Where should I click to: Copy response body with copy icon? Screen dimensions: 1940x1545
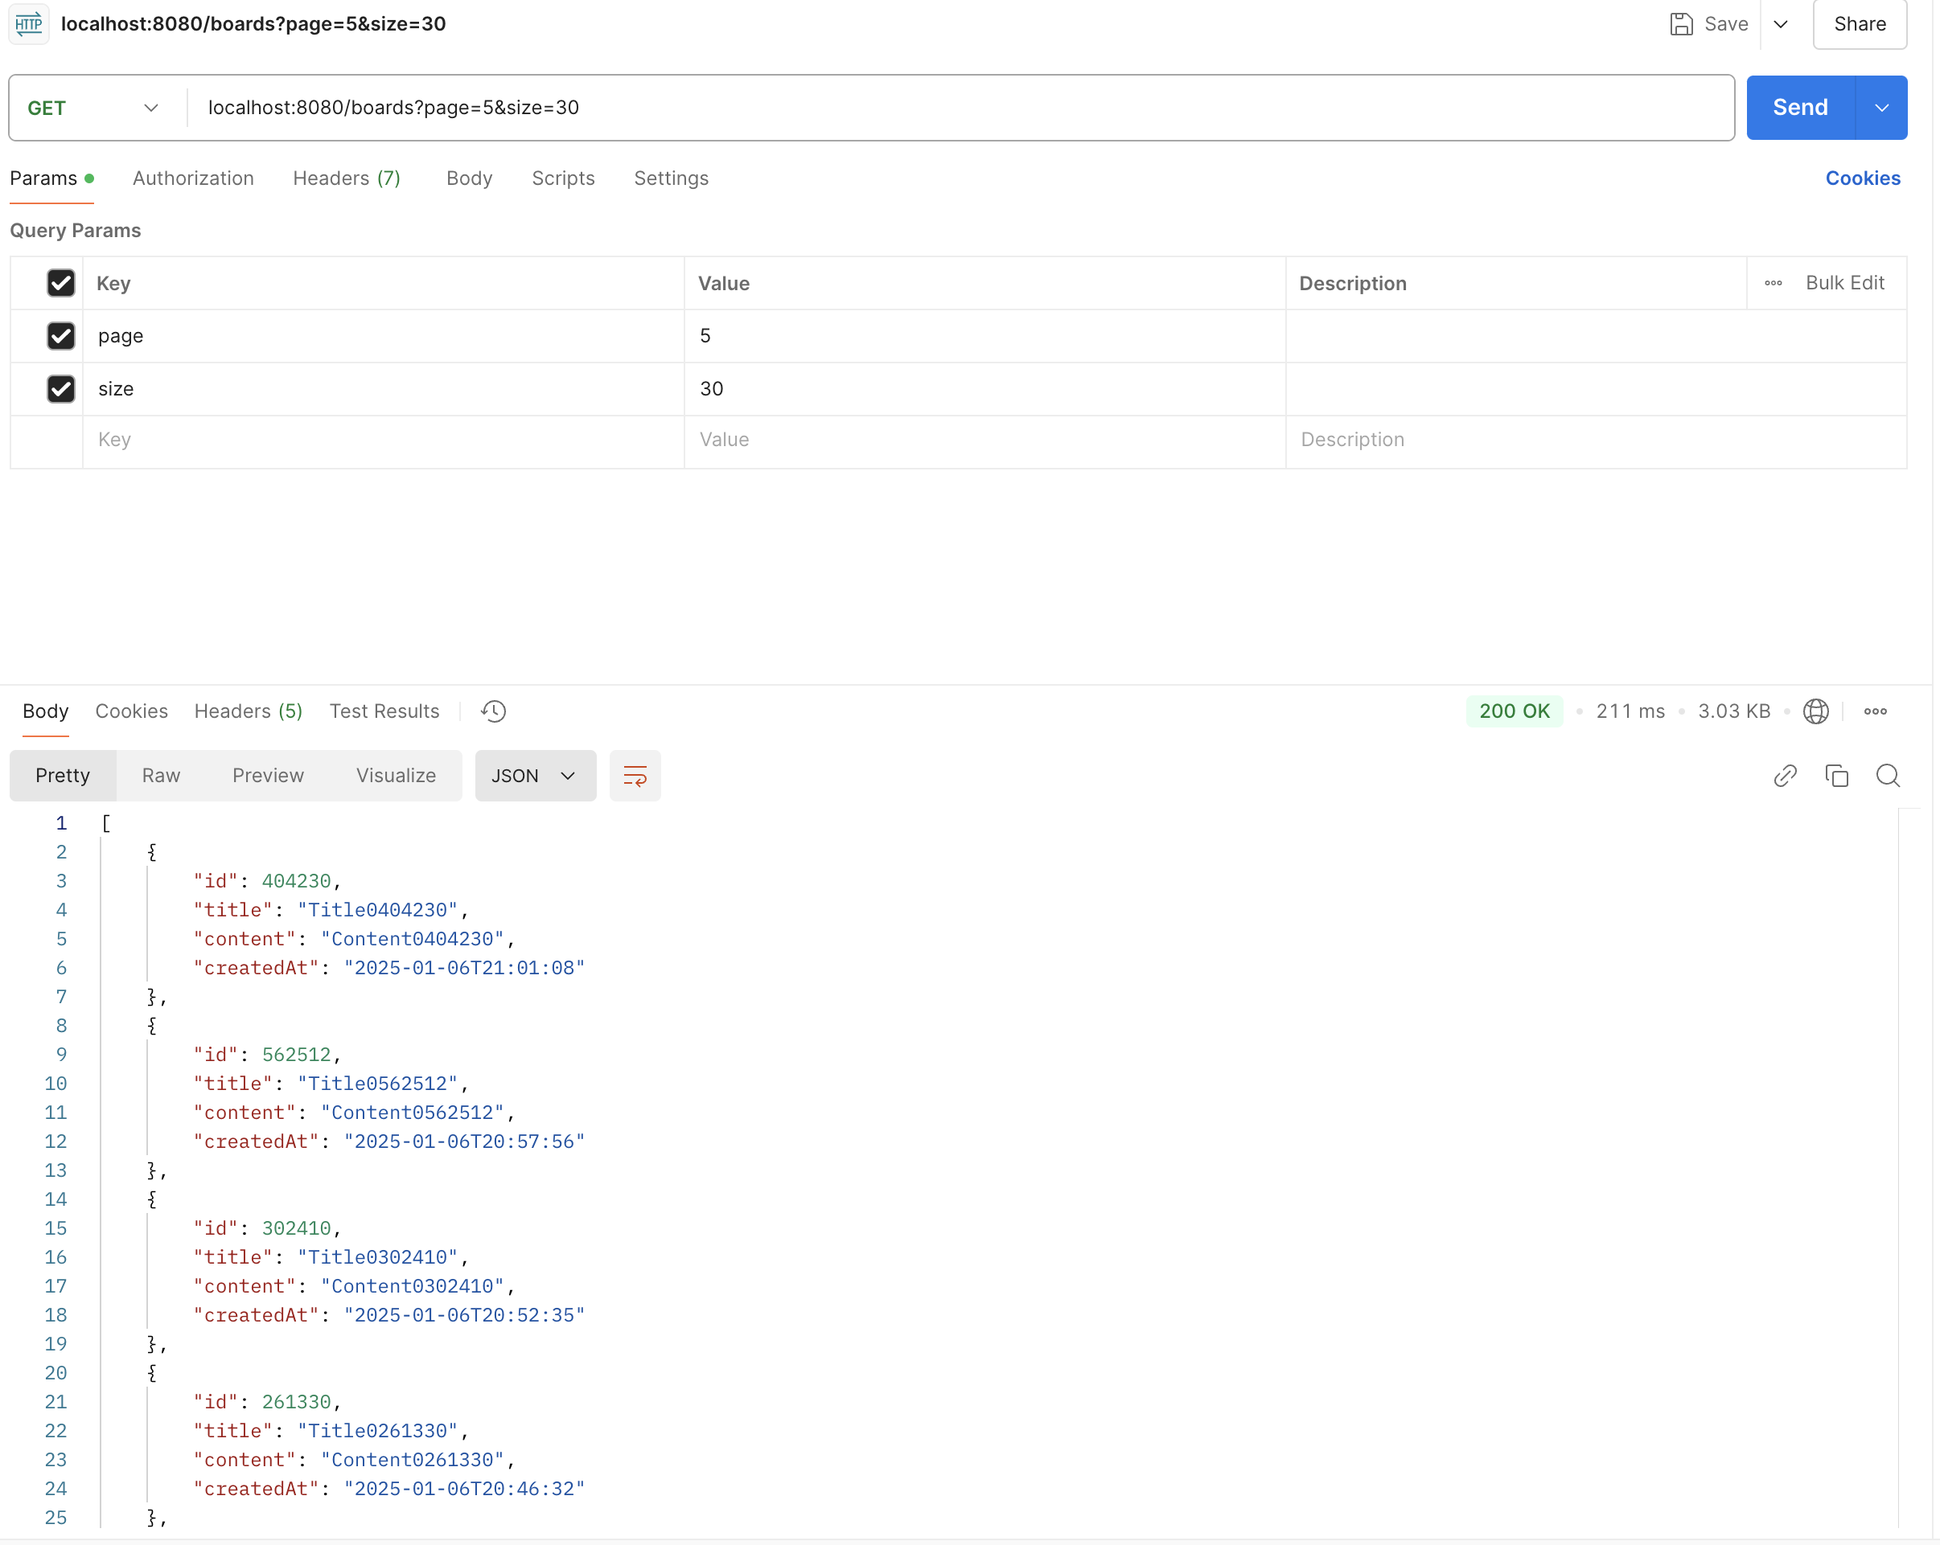point(1836,775)
